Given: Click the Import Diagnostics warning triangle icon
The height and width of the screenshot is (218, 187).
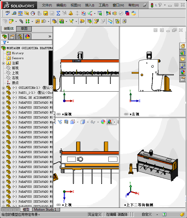Looking at the screenshot, I should pyautogui.click(x=71, y=13).
